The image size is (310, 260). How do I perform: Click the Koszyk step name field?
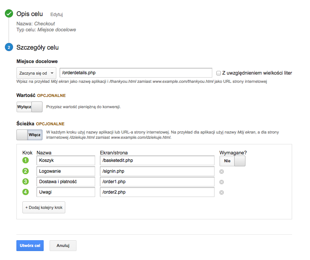[66, 160]
